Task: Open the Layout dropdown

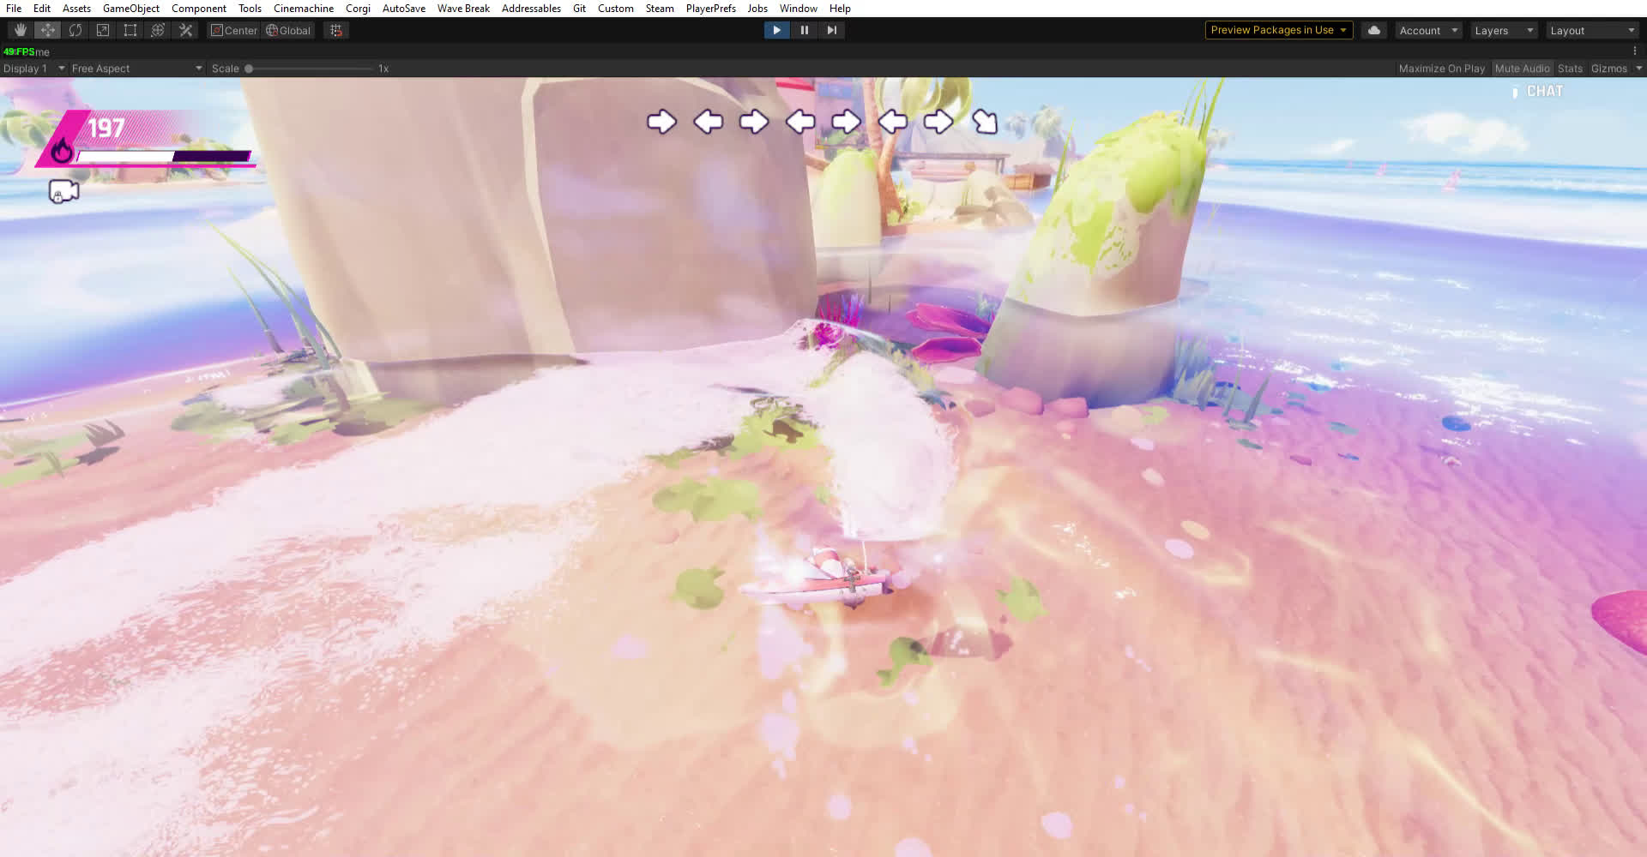Action: tap(1592, 30)
